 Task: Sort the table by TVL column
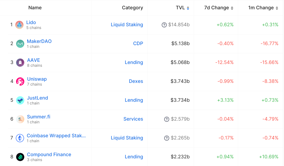(x=188, y=8)
